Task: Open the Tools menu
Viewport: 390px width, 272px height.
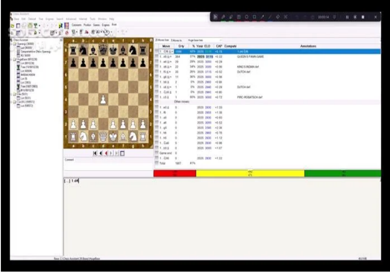Action: pos(92,19)
